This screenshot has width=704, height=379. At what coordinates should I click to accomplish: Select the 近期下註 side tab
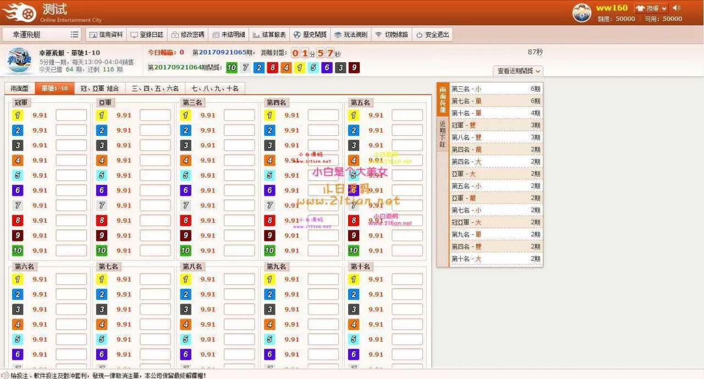click(442, 134)
